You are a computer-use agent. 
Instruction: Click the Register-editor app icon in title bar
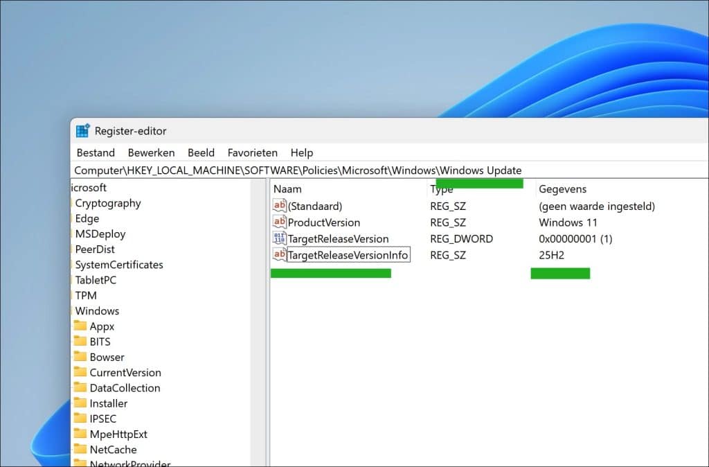83,131
